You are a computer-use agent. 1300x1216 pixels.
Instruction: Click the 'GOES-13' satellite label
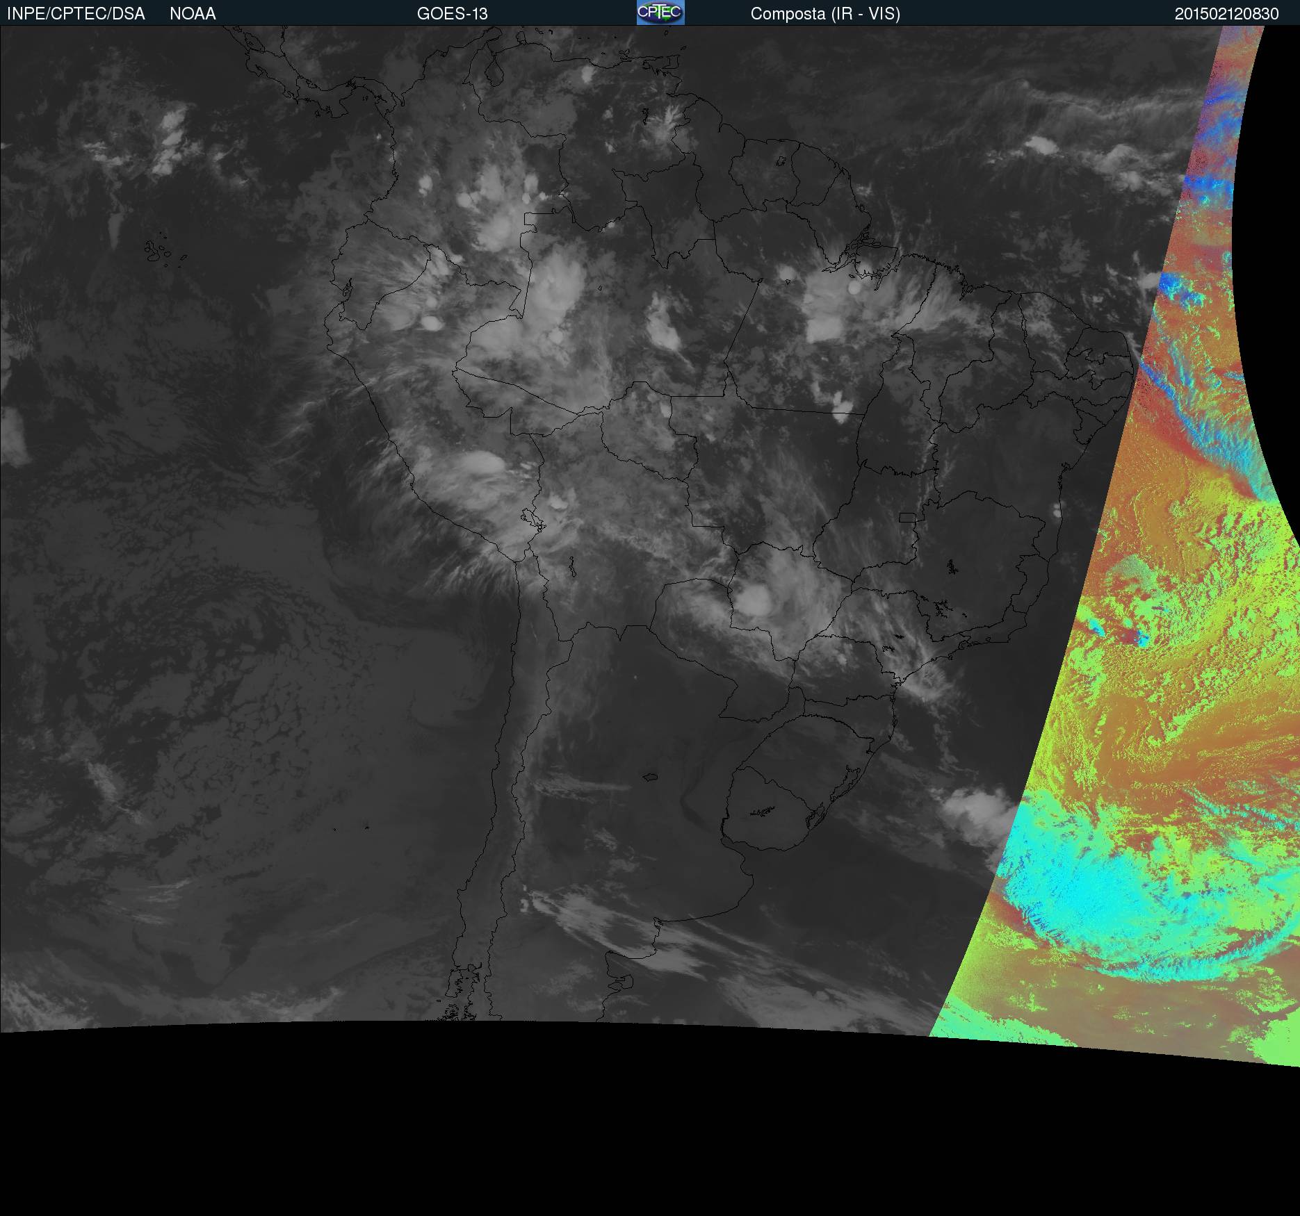[453, 14]
